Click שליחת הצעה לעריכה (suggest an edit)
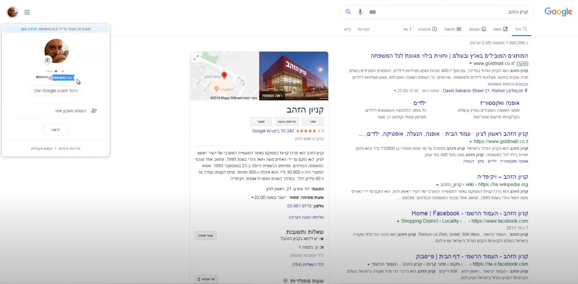The image size is (578, 284). tap(306, 217)
